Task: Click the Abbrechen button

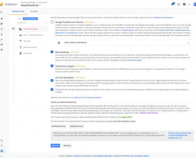Action: 67,145
